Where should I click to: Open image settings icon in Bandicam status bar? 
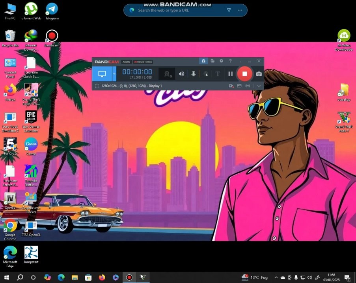pyautogui.click(x=239, y=86)
